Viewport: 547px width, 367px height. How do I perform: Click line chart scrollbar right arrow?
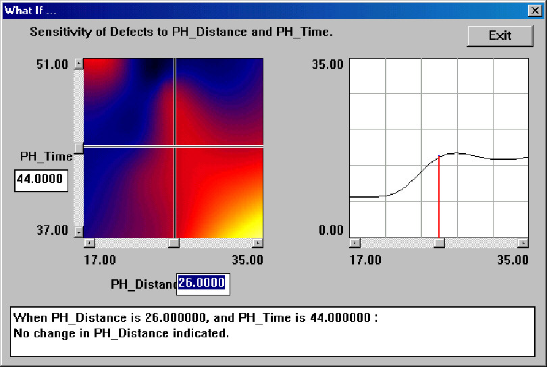[523, 243]
